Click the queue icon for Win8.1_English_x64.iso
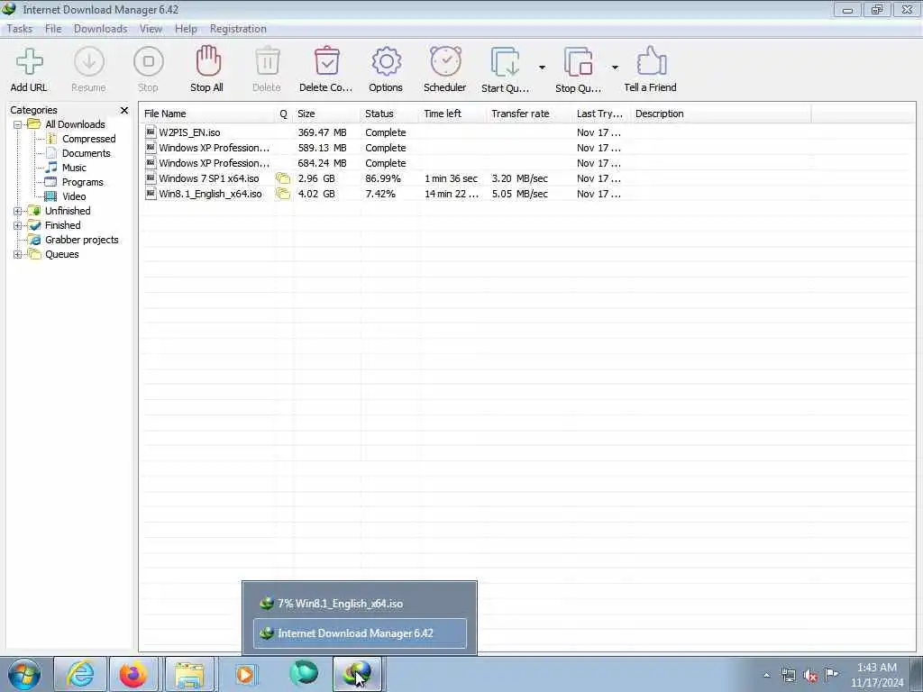923x692 pixels. click(x=283, y=194)
